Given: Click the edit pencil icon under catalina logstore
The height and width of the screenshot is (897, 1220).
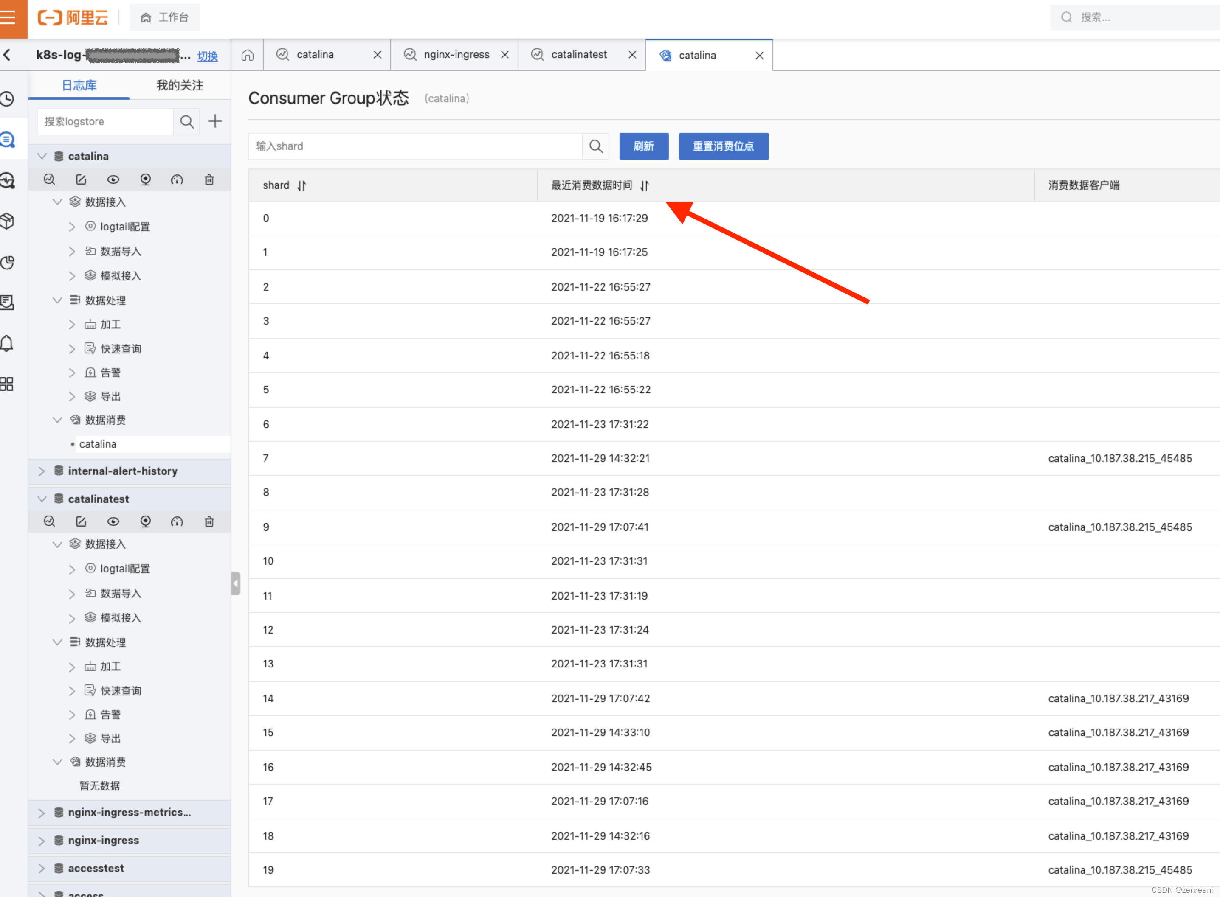Looking at the screenshot, I should 81,180.
